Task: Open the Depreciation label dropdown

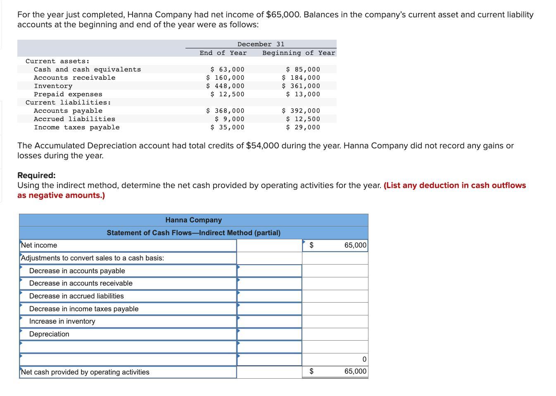Action: coord(128,334)
